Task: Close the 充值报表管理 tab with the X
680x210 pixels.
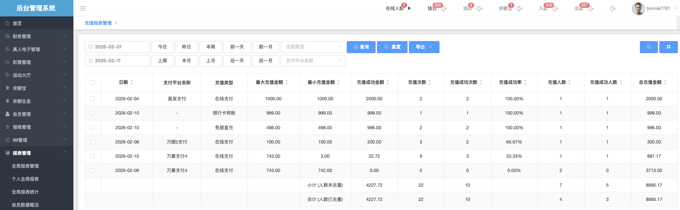Action: pos(116,23)
